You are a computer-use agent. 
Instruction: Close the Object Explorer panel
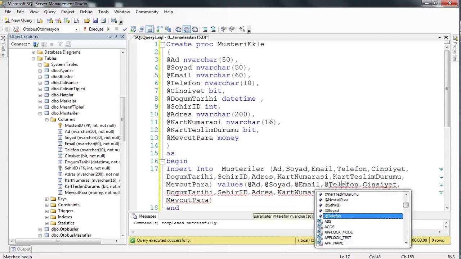coord(122,37)
